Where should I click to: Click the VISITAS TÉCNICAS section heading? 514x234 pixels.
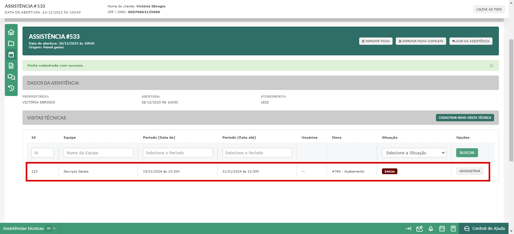point(47,118)
